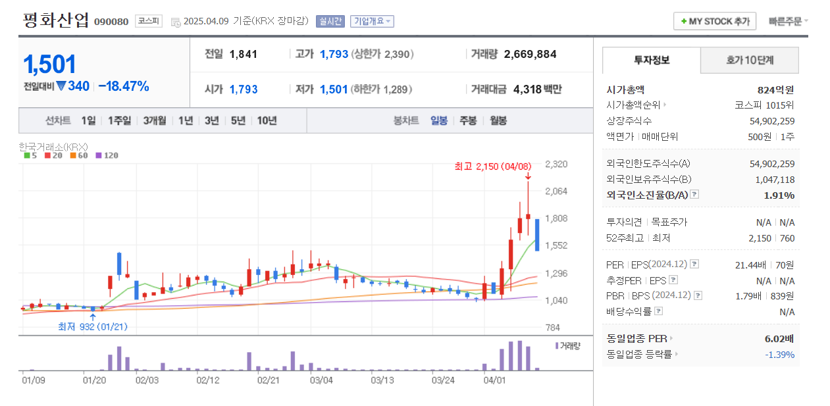Click the 시가 value 1,793
The height and width of the screenshot is (406, 830).
click(x=244, y=89)
